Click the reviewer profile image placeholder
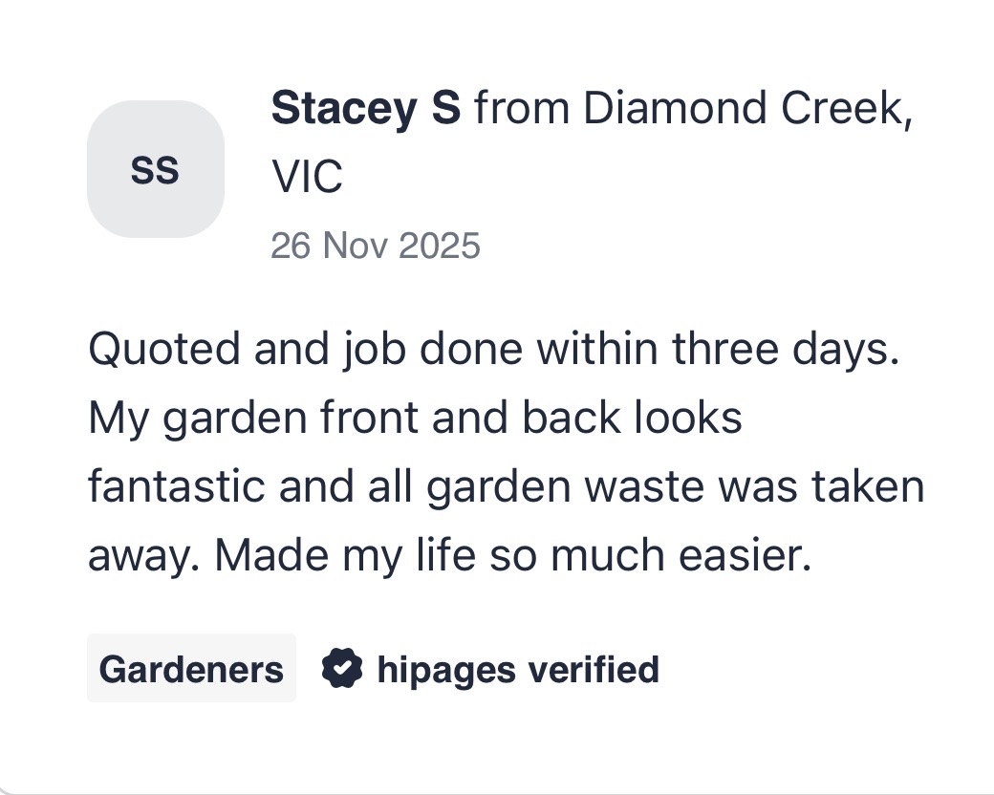 point(156,168)
